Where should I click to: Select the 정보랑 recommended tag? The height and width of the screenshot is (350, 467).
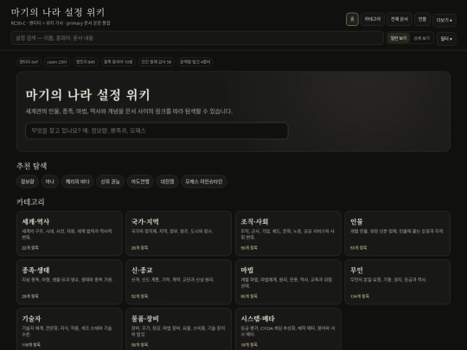pyautogui.click(x=28, y=181)
